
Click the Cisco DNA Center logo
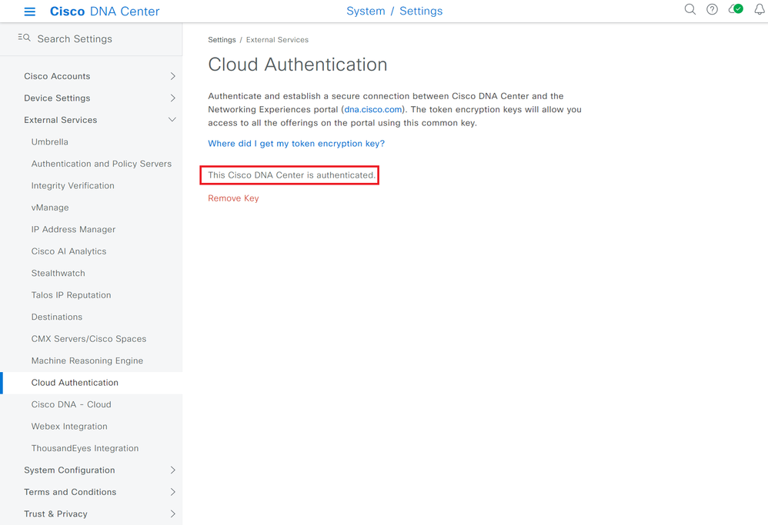[105, 12]
